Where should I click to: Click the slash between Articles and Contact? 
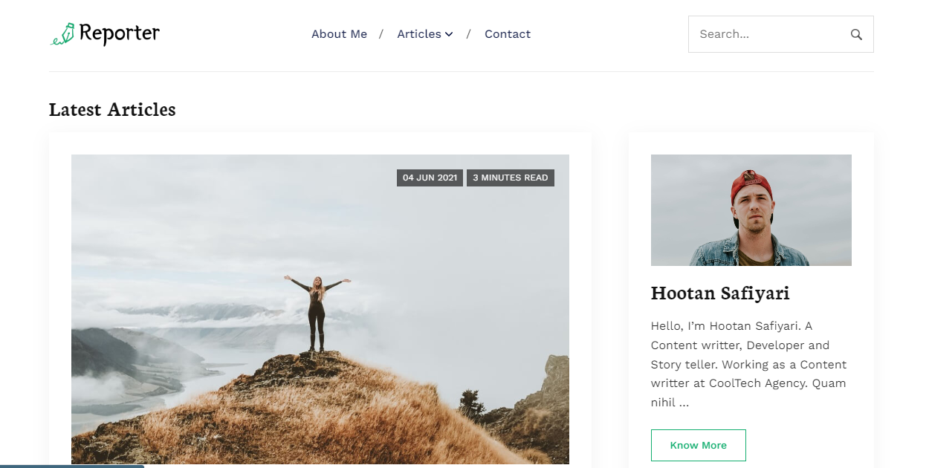click(468, 34)
